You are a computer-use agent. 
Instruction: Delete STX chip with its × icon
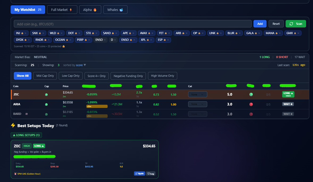pyautogui.click(x=96, y=33)
